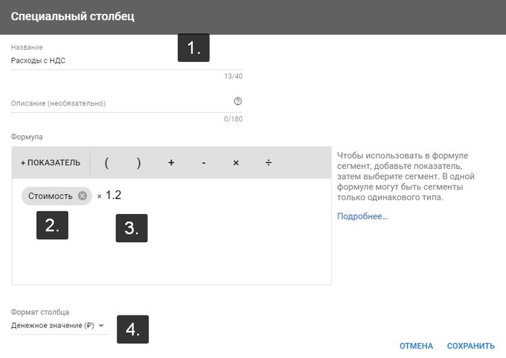Click the Стоимость metric chip

coord(50,196)
